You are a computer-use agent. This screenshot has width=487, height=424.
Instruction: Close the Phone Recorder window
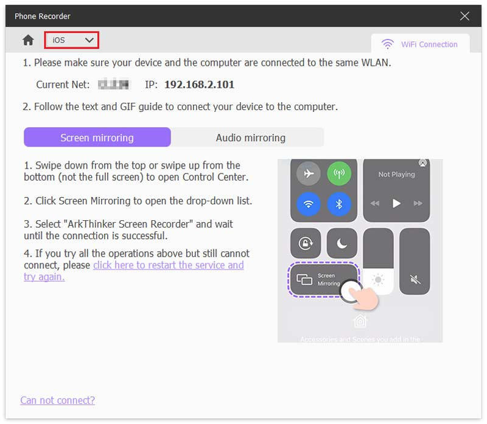click(464, 16)
